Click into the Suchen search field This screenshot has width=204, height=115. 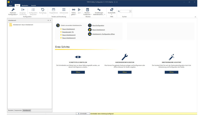pyautogui.click(x=125, y=11)
